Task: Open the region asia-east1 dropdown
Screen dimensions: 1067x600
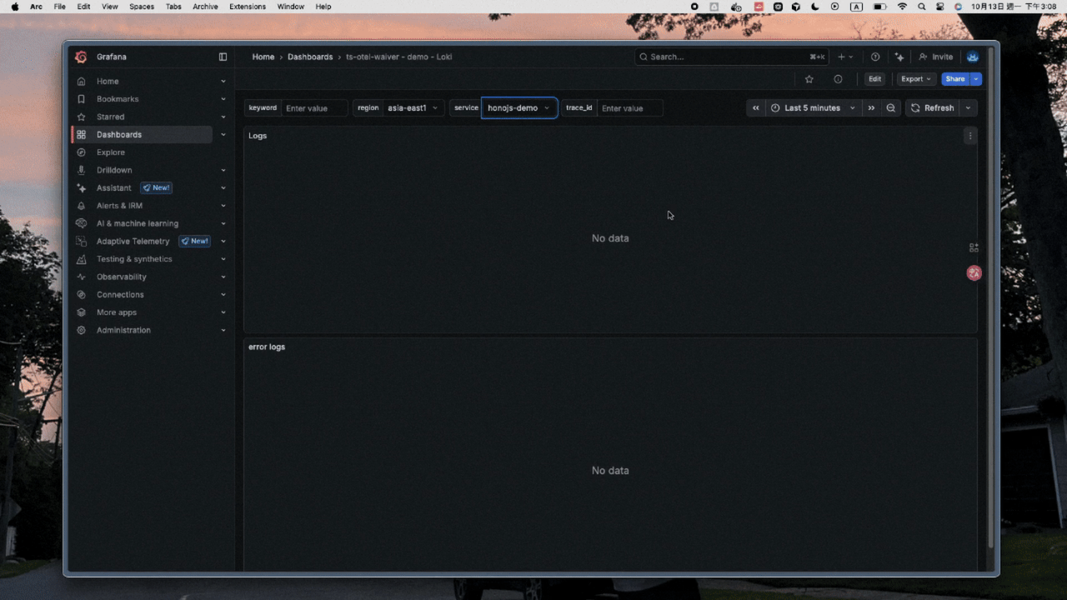Action: (412, 108)
